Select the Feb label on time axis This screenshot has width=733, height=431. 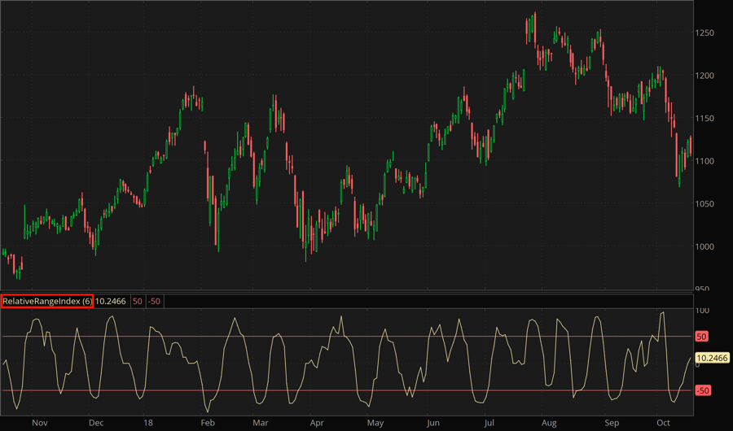click(208, 423)
